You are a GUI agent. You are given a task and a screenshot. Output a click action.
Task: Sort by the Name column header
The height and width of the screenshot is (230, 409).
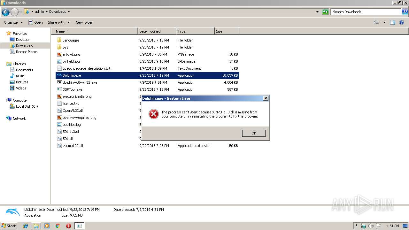(95, 31)
